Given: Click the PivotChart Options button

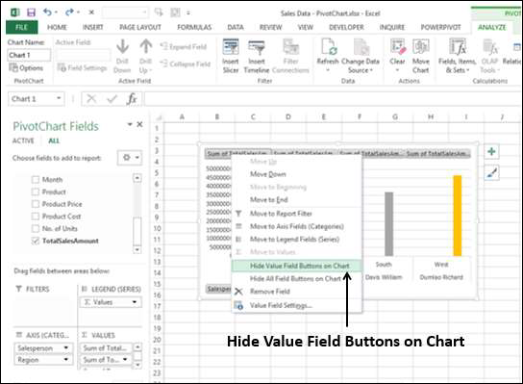Looking at the screenshot, I should pos(26,67).
